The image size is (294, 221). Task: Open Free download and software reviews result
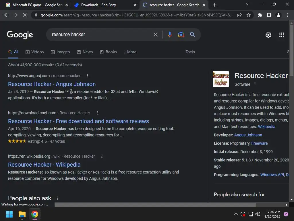click(78, 121)
